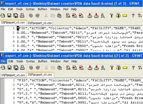
Task: Save the file via import_v1.csv window toolbar
Action: [x=9, y=16]
